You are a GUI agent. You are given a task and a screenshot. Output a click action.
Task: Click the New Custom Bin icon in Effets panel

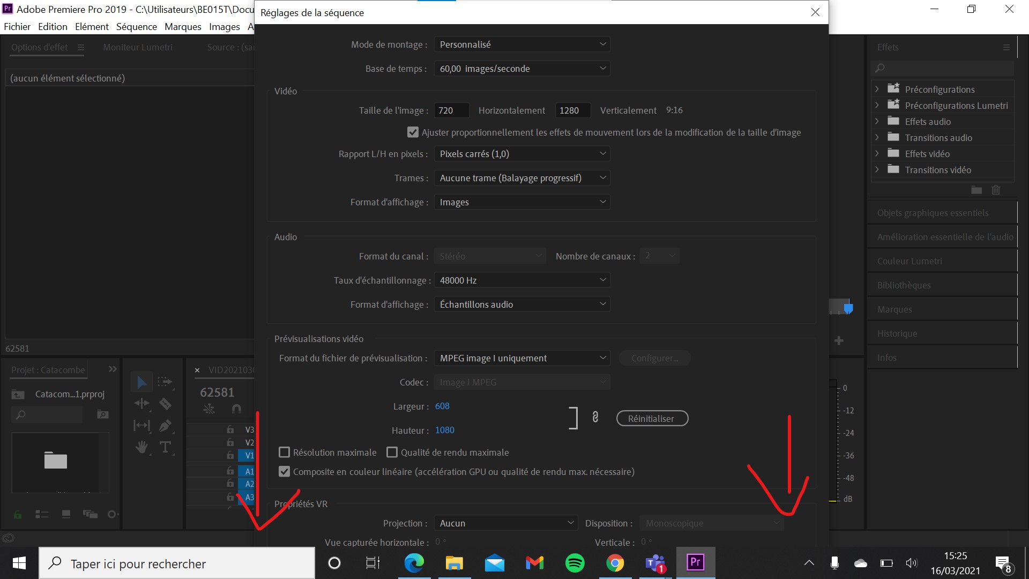976,190
